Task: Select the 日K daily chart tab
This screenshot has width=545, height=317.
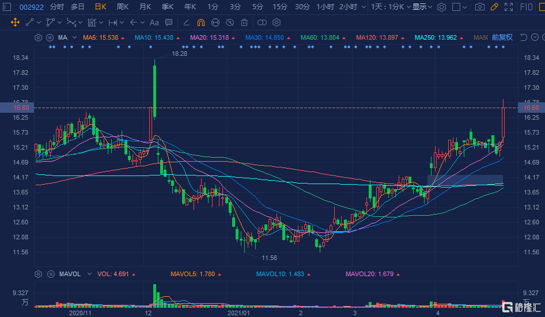Action: pos(100,7)
